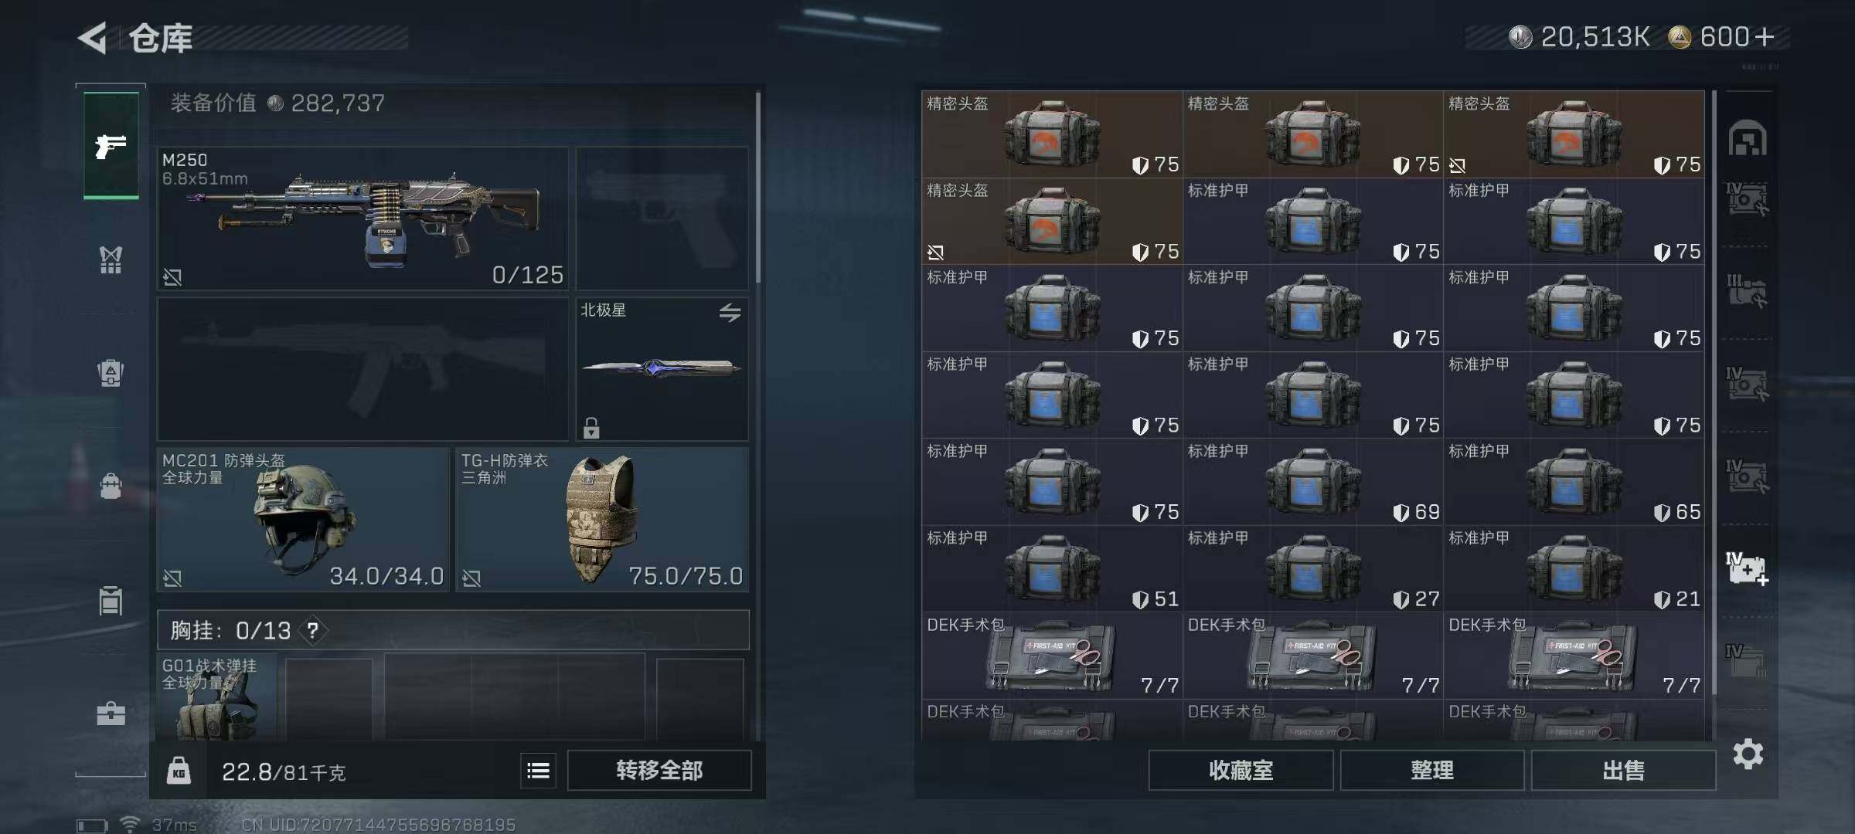
Task: Click the weight lock KG icon
Action: [x=179, y=771]
